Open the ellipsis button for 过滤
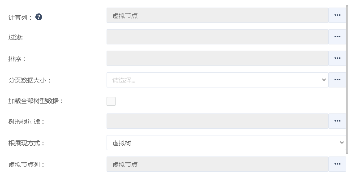Screen dimensions: 352x174 coord(337,37)
